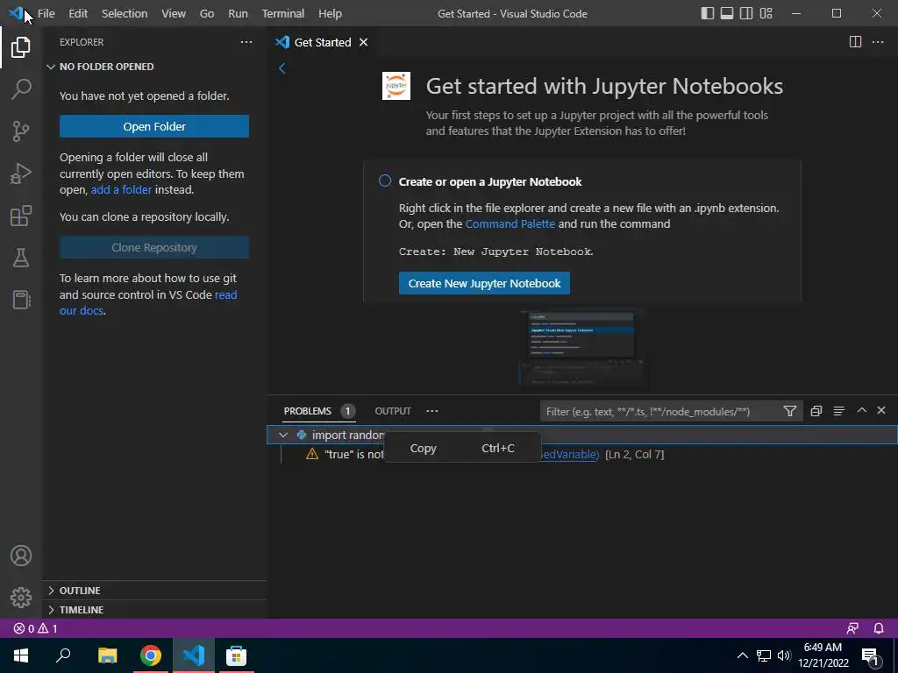Click the Clone Repository button
Screen dimensions: 898x673
point(154,247)
